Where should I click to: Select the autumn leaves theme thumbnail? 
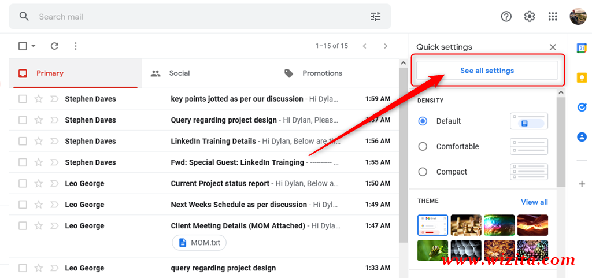pyautogui.click(x=499, y=250)
